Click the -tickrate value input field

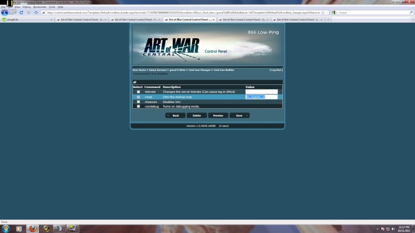[261, 92]
